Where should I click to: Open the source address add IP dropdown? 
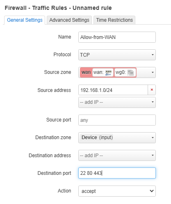(117, 102)
